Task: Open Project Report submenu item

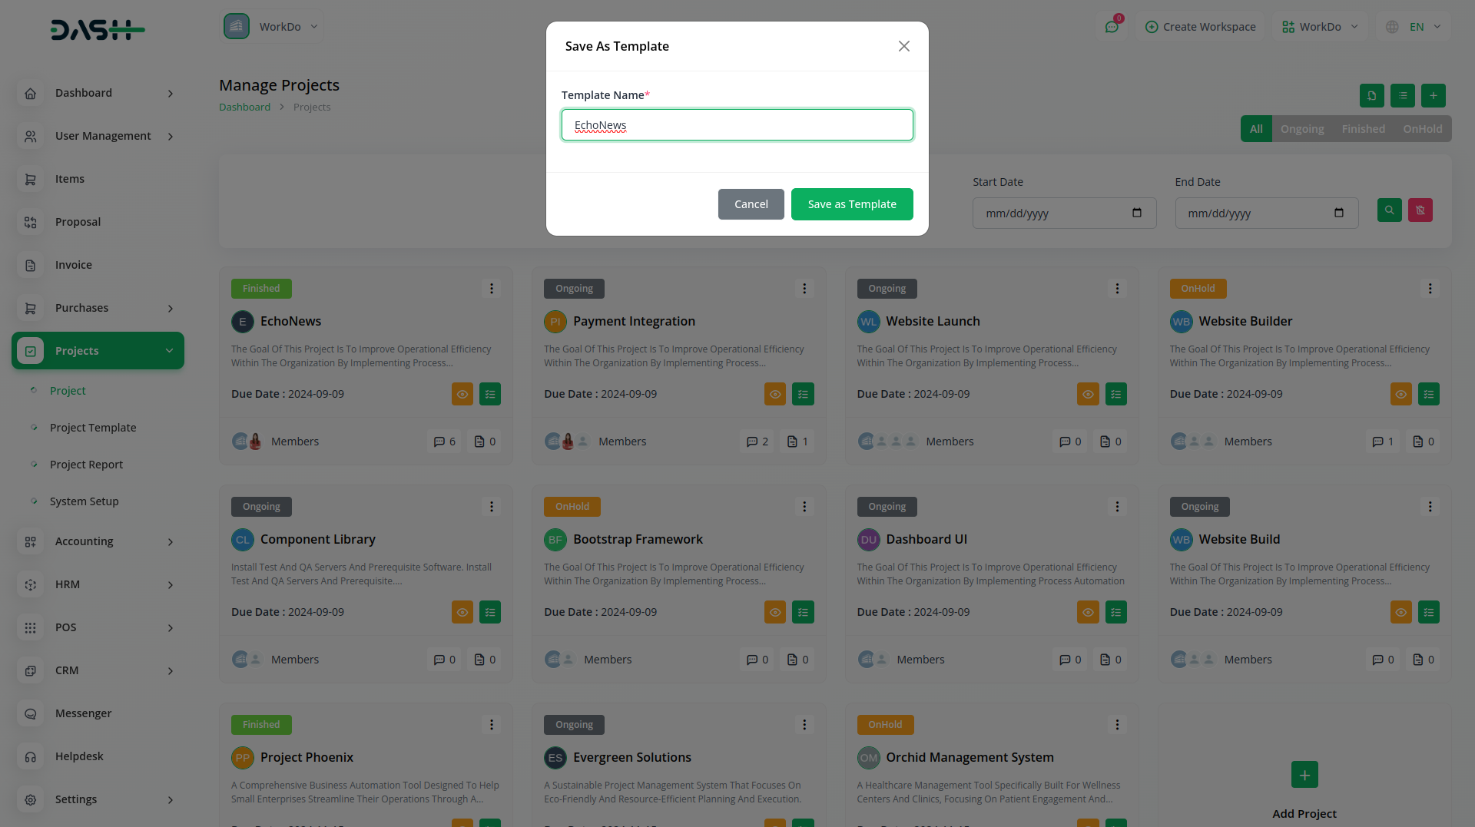Action: [x=86, y=465]
